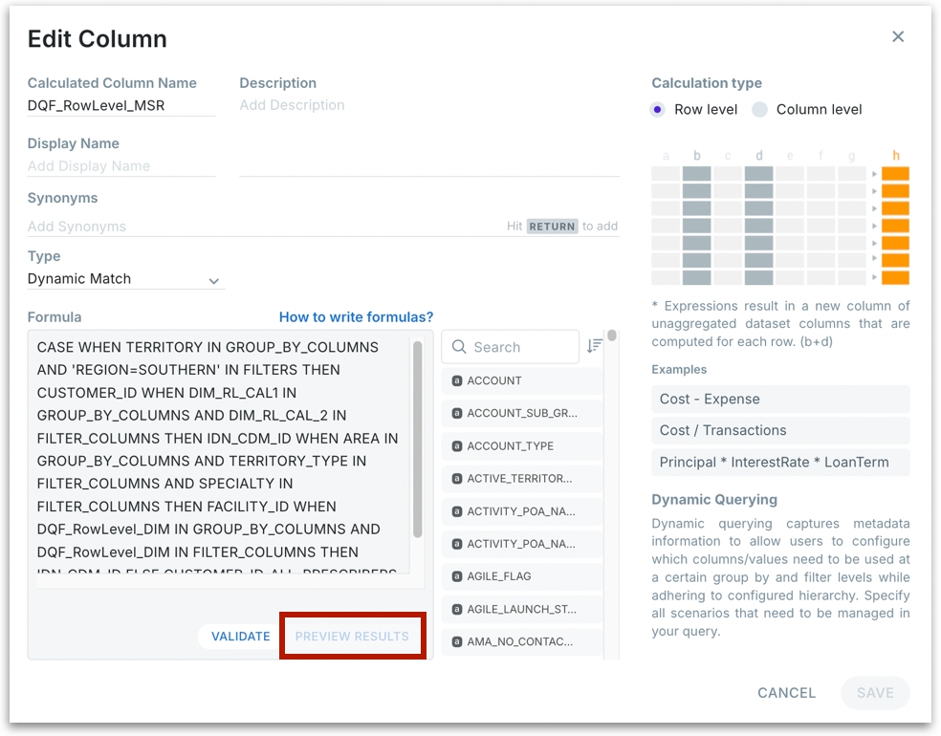Screen dimensions: 941x736
Task: Edit the Calculated Column Name field
Action: [x=120, y=106]
